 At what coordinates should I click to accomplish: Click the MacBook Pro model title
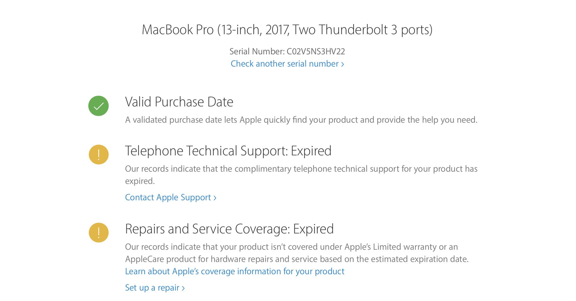pyautogui.click(x=287, y=30)
